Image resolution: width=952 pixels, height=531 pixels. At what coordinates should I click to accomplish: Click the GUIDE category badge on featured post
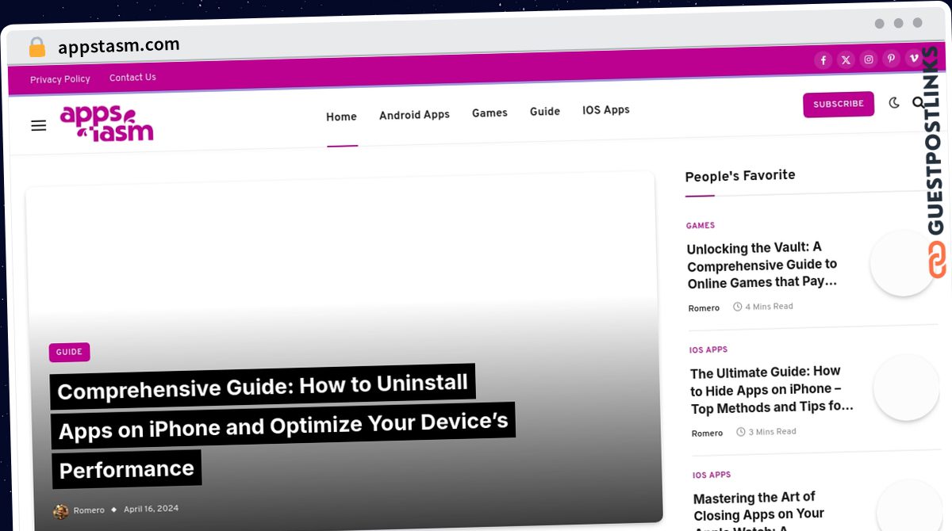pos(69,352)
